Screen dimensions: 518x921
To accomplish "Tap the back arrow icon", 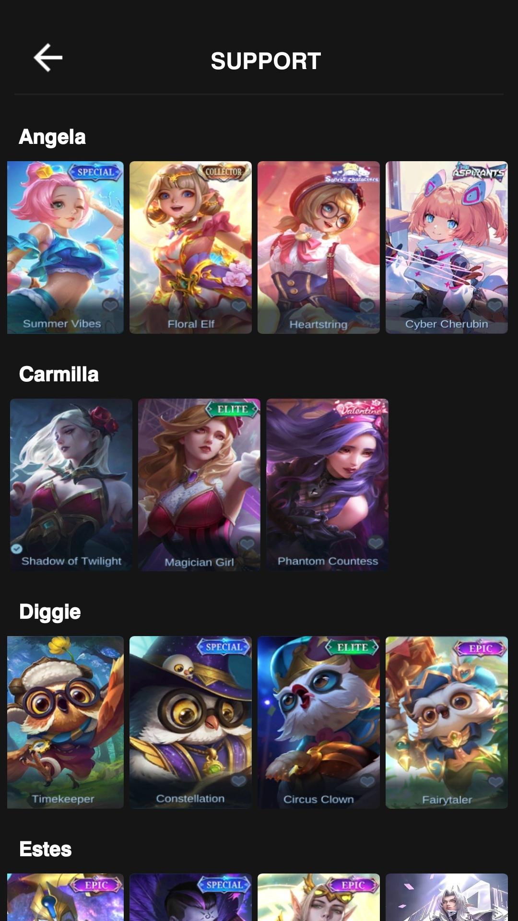I will point(48,58).
